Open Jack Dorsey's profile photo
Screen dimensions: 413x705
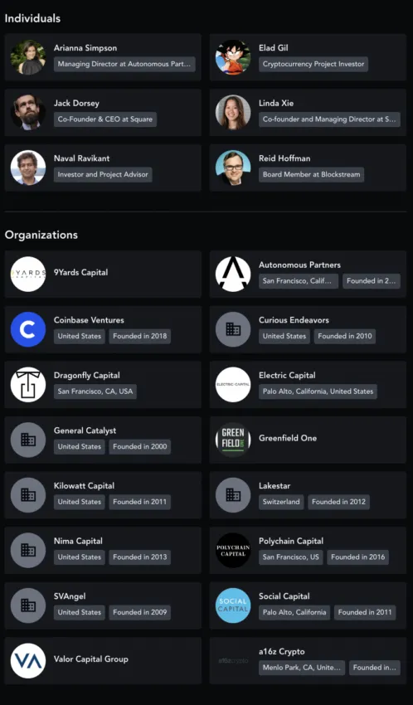pos(28,113)
